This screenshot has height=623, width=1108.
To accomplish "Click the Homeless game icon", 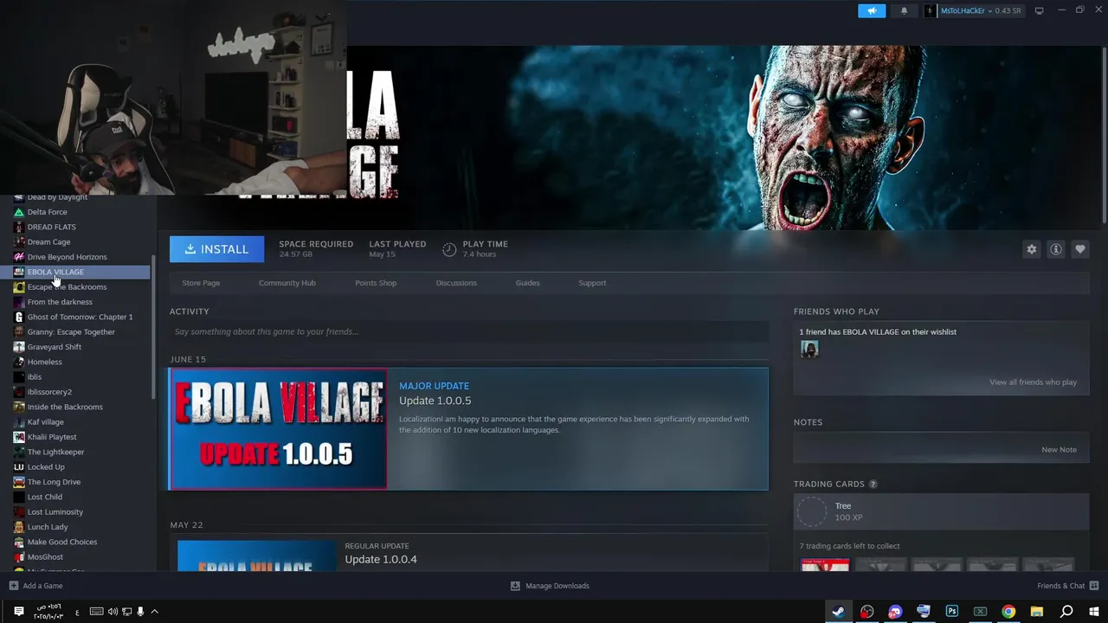I will [19, 362].
